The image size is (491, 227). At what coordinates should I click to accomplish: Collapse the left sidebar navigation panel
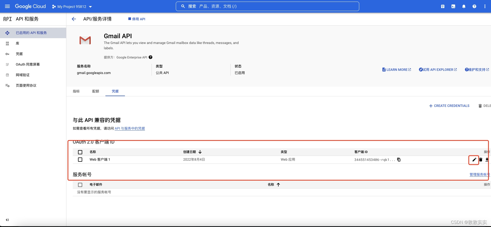[7, 220]
